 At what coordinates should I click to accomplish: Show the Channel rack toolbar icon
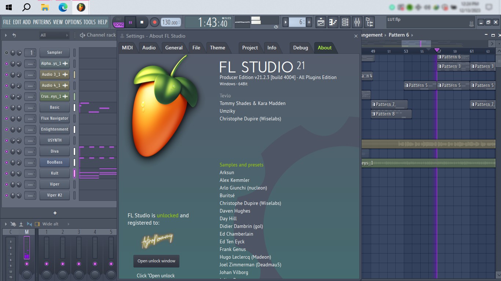point(345,22)
